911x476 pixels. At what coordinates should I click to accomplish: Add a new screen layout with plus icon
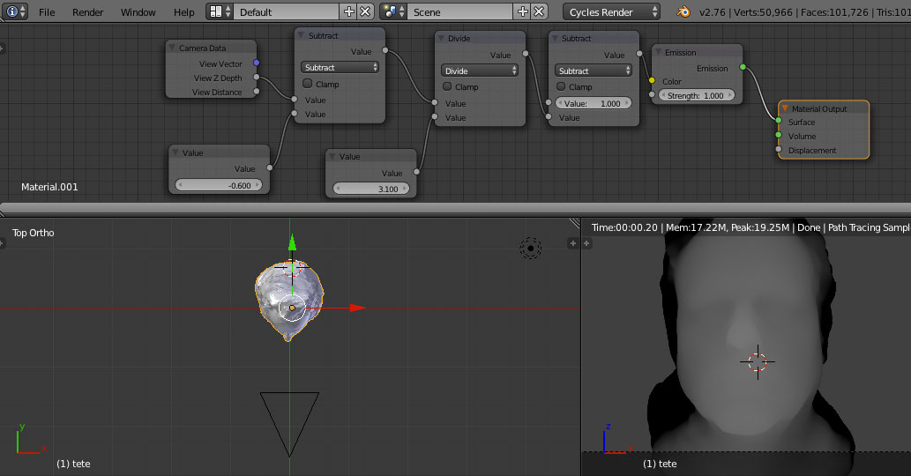point(349,11)
